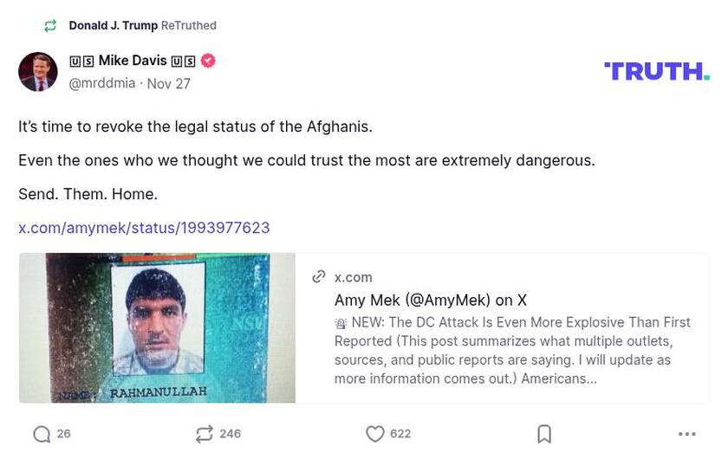Image resolution: width=728 pixels, height=472 pixels.
Task: Click the 622 likes count
Action: [x=400, y=434]
